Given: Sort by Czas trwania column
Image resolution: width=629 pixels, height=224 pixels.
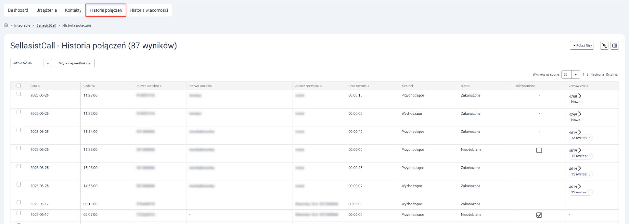Looking at the screenshot, I should 359,86.
